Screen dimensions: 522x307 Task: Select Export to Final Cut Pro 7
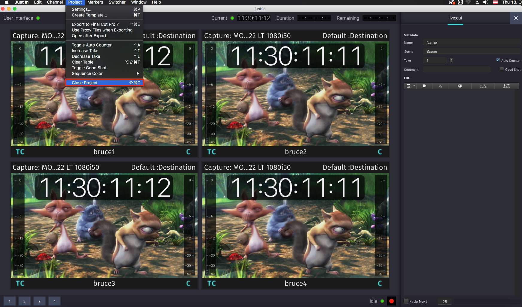click(104, 24)
